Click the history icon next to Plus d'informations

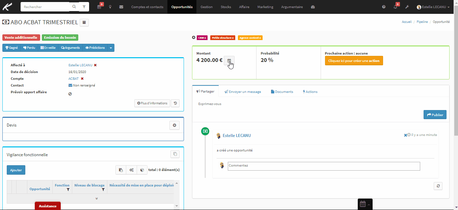click(175, 103)
